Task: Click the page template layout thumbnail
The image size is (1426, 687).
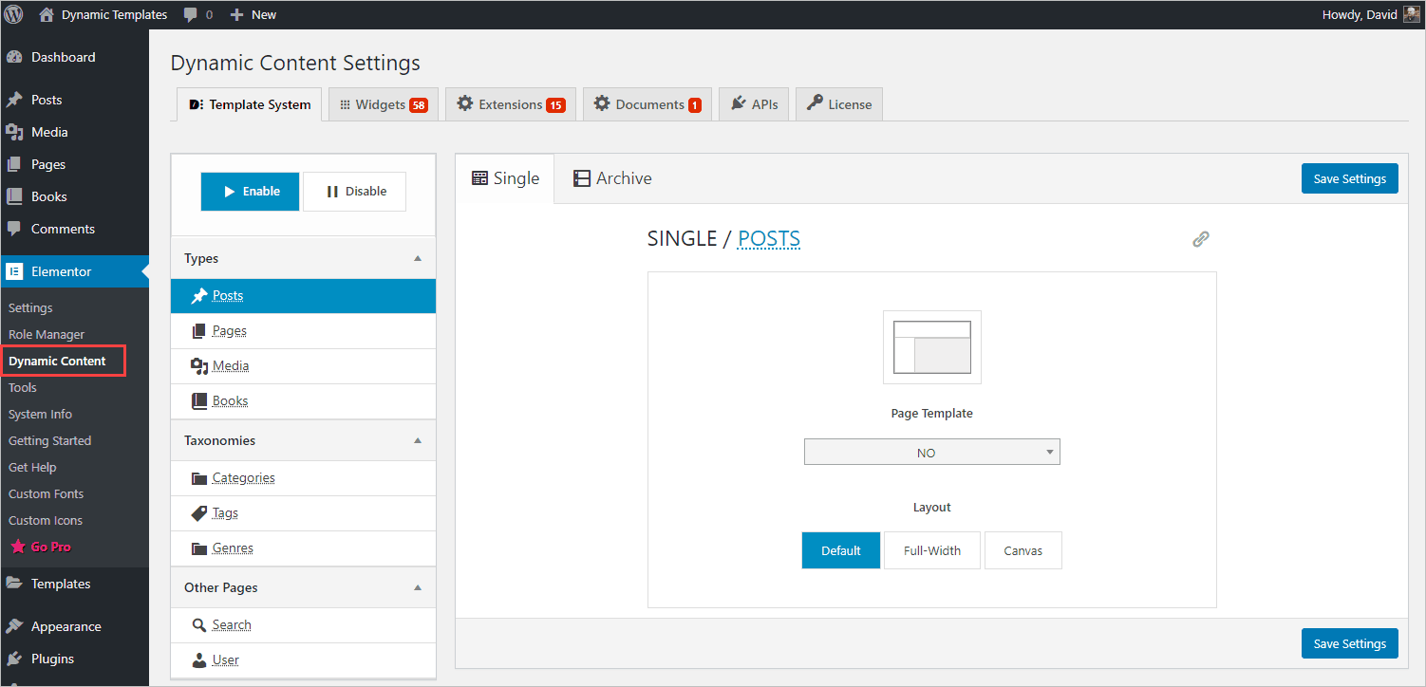Action: click(x=931, y=347)
